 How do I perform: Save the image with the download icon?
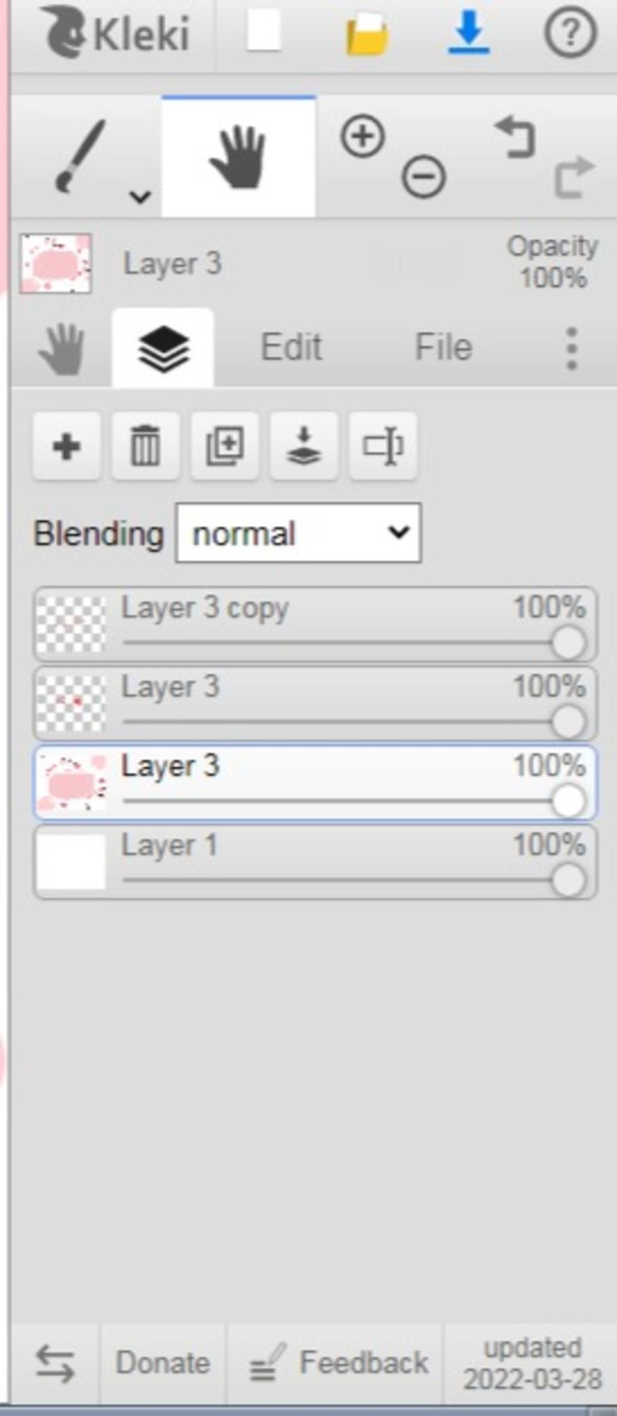click(x=468, y=33)
